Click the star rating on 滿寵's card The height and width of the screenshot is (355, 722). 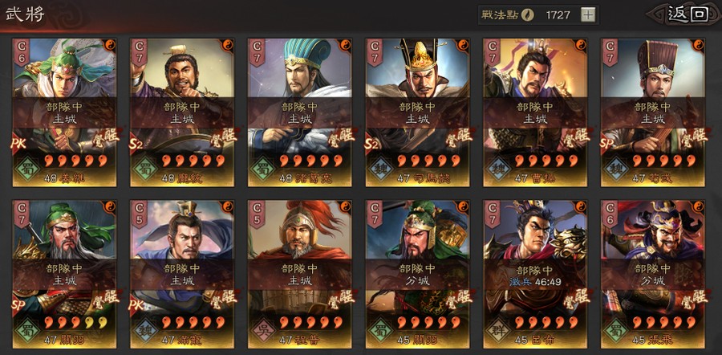click(x=193, y=322)
